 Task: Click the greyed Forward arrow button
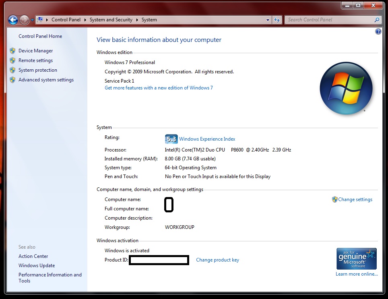24,20
